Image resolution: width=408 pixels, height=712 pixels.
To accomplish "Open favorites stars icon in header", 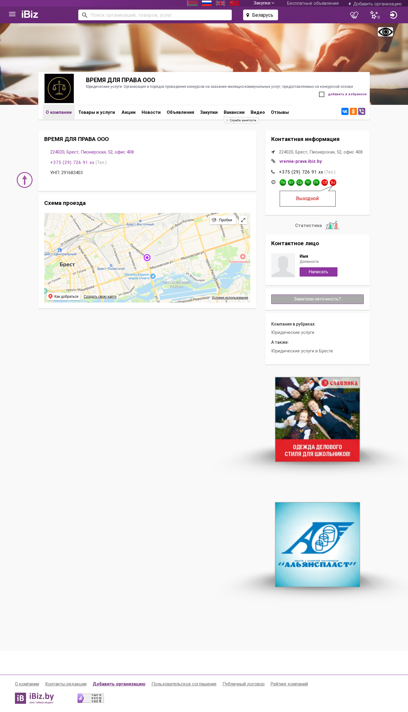I will pyautogui.click(x=375, y=15).
